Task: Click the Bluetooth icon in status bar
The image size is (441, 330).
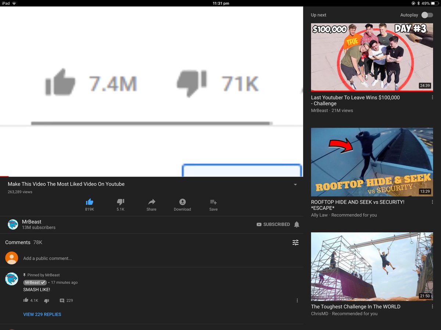Action: point(419,3)
